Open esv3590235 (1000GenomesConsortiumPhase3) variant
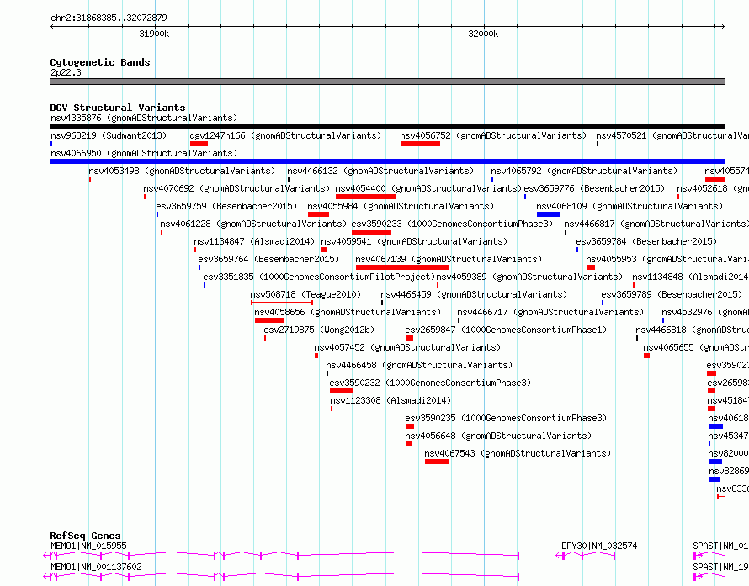This screenshot has height=586, width=749. coord(506,418)
